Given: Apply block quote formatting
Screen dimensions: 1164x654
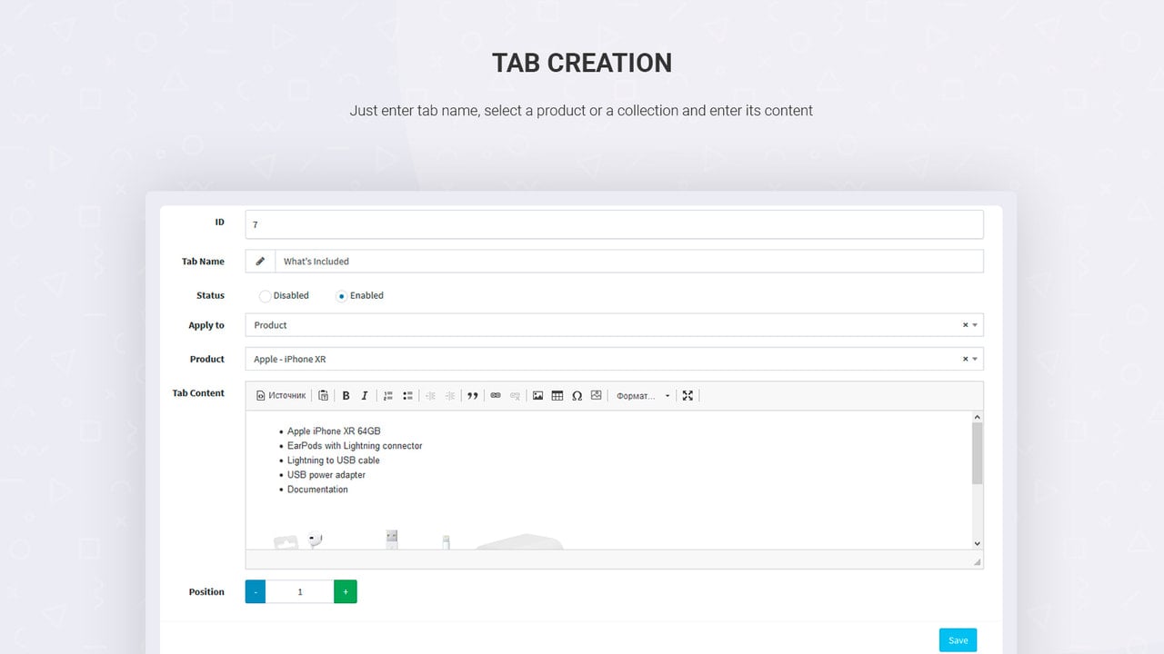Looking at the screenshot, I should [x=472, y=396].
